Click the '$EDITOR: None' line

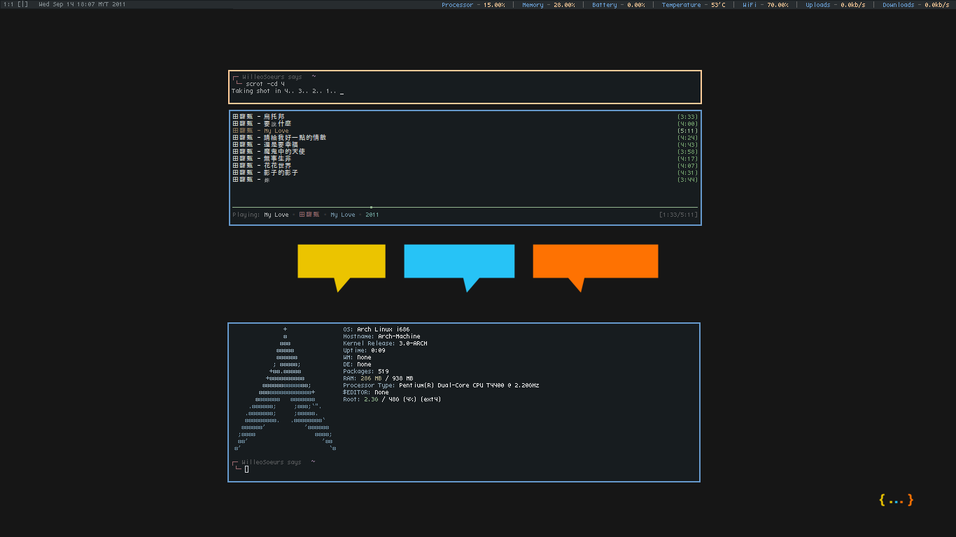(367, 392)
